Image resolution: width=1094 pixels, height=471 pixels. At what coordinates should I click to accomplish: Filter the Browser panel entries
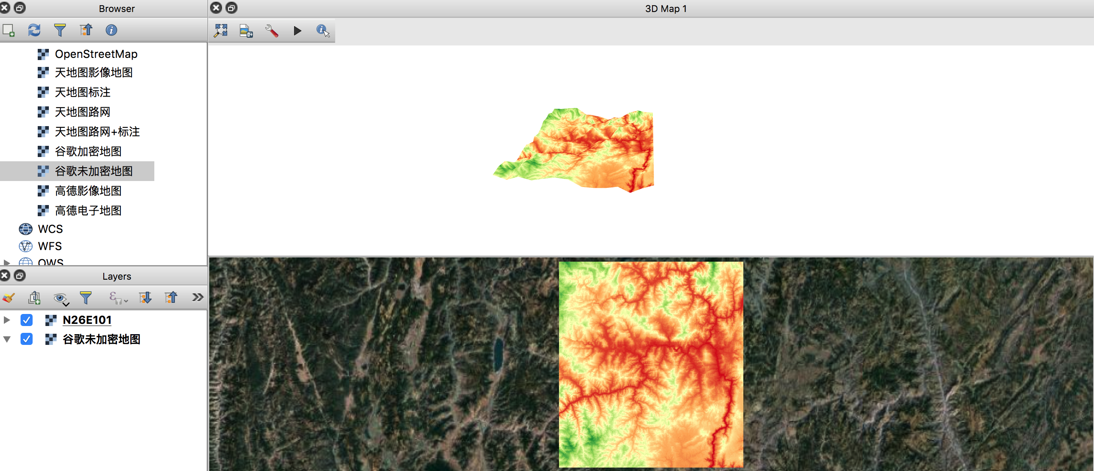pyautogui.click(x=60, y=30)
